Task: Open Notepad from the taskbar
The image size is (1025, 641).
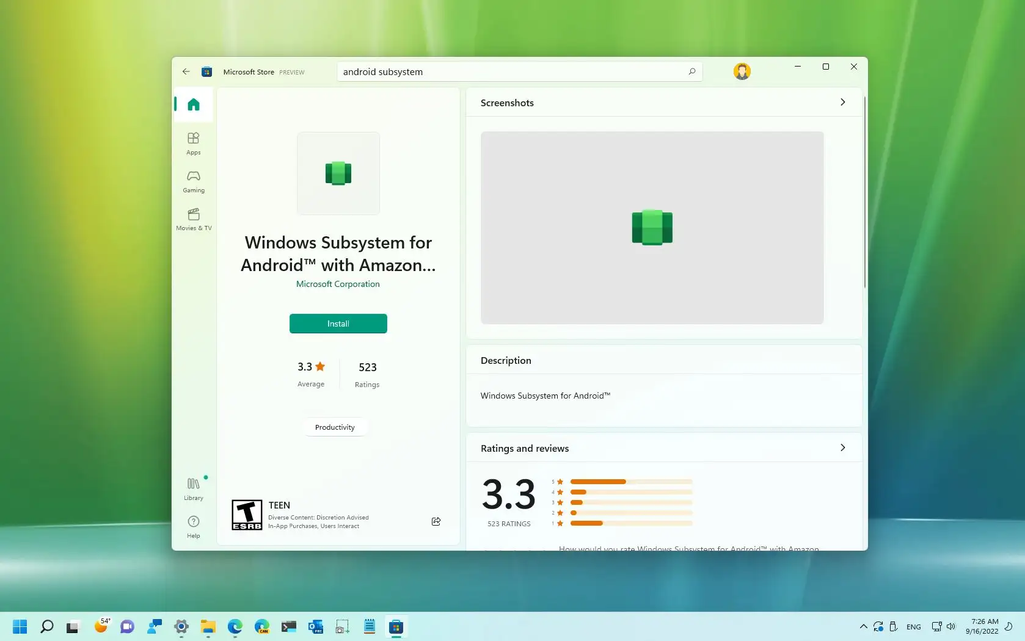Action: [370, 626]
